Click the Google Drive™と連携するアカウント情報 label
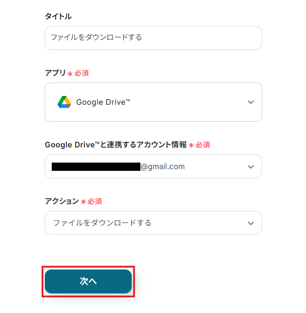 [116, 145]
